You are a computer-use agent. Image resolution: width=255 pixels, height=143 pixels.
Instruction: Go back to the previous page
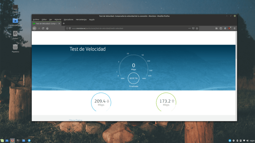coord(34,28)
